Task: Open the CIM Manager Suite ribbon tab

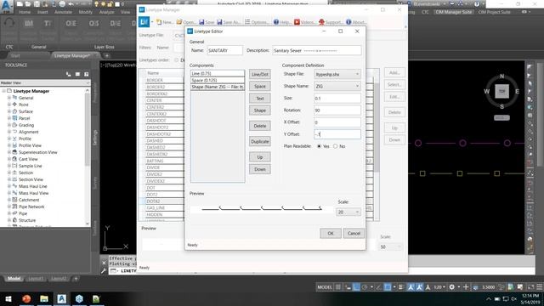Action: [453, 12]
